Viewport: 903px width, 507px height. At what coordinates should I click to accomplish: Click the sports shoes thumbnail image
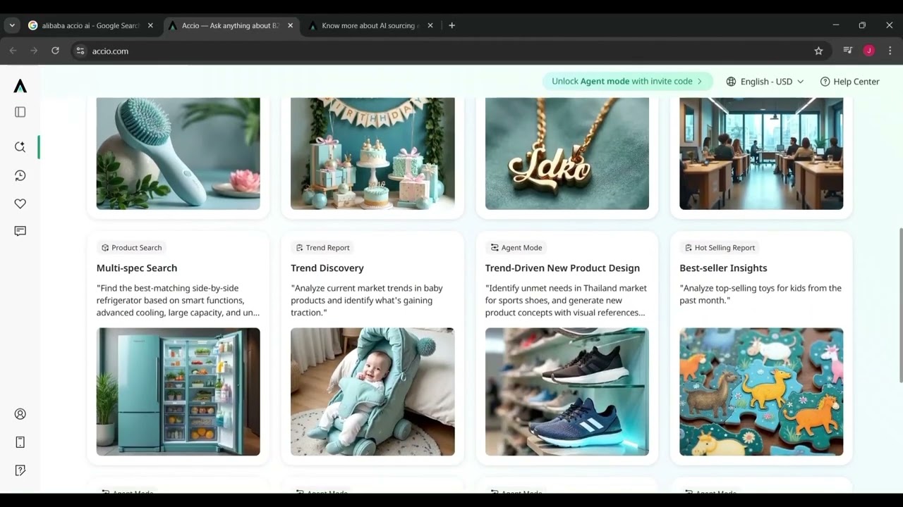tap(567, 392)
